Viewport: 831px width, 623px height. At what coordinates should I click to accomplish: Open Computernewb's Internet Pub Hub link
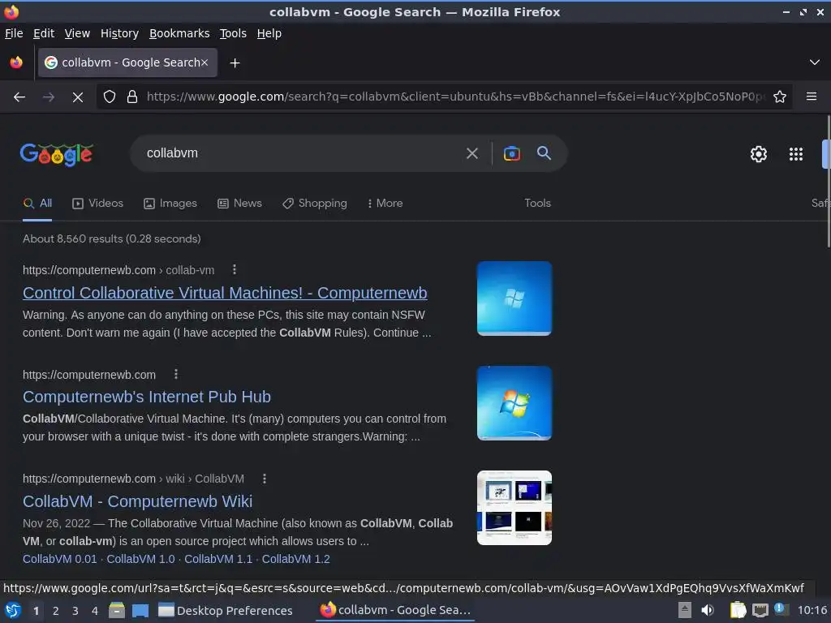click(147, 397)
